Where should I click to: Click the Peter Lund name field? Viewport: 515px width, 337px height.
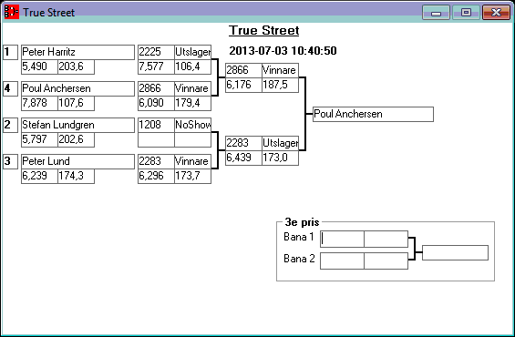coord(77,161)
